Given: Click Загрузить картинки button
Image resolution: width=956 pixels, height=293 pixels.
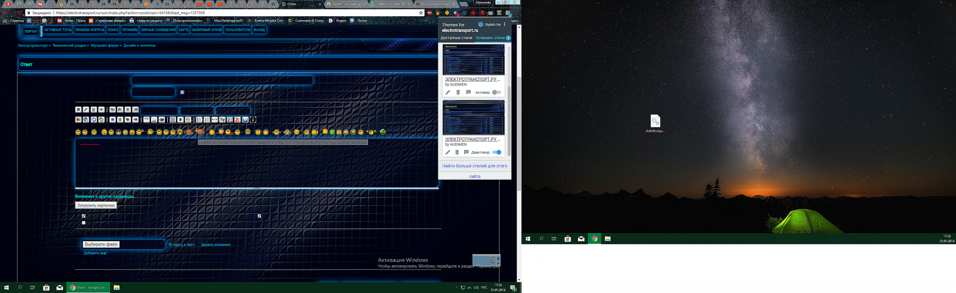Looking at the screenshot, I should [96, 206].
